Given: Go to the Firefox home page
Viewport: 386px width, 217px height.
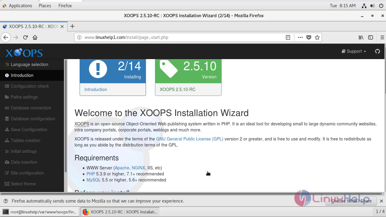Looking at the screenshot, I should pos(35,37).
